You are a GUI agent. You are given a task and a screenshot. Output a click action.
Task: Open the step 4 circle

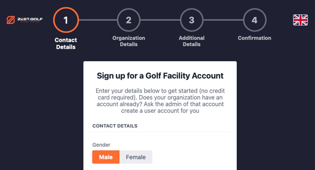coord(254,20)
